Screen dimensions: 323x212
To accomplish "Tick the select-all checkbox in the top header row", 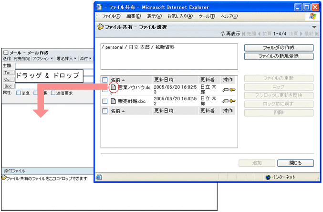I will pos(105,80).
